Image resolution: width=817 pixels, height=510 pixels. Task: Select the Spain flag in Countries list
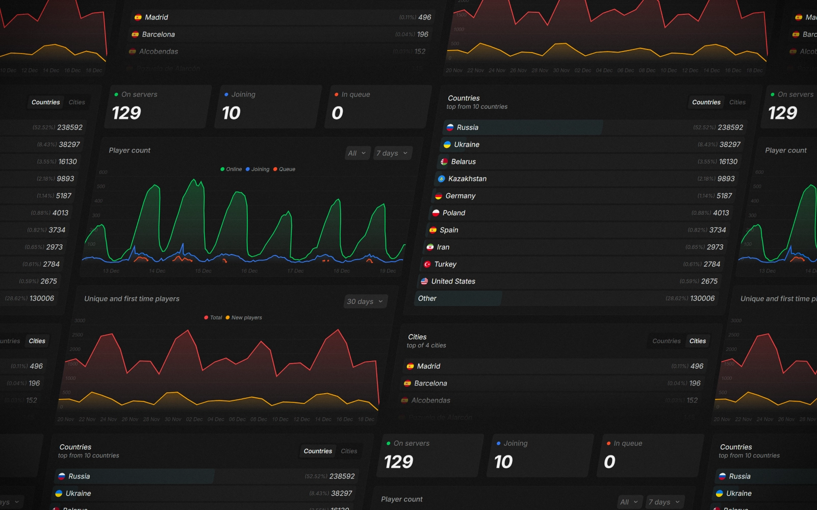[x=433, y=230]
